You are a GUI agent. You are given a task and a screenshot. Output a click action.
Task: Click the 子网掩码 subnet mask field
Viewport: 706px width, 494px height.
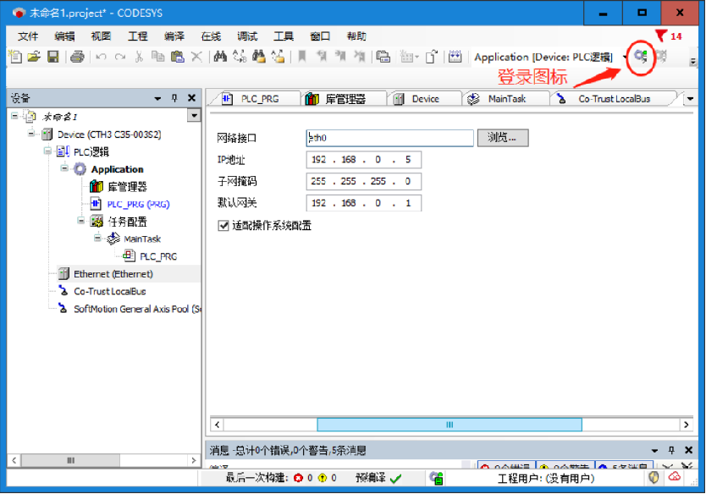pos(363,181)
